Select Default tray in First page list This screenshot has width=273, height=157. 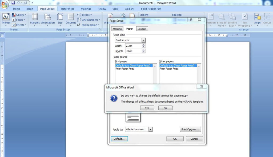134,66
